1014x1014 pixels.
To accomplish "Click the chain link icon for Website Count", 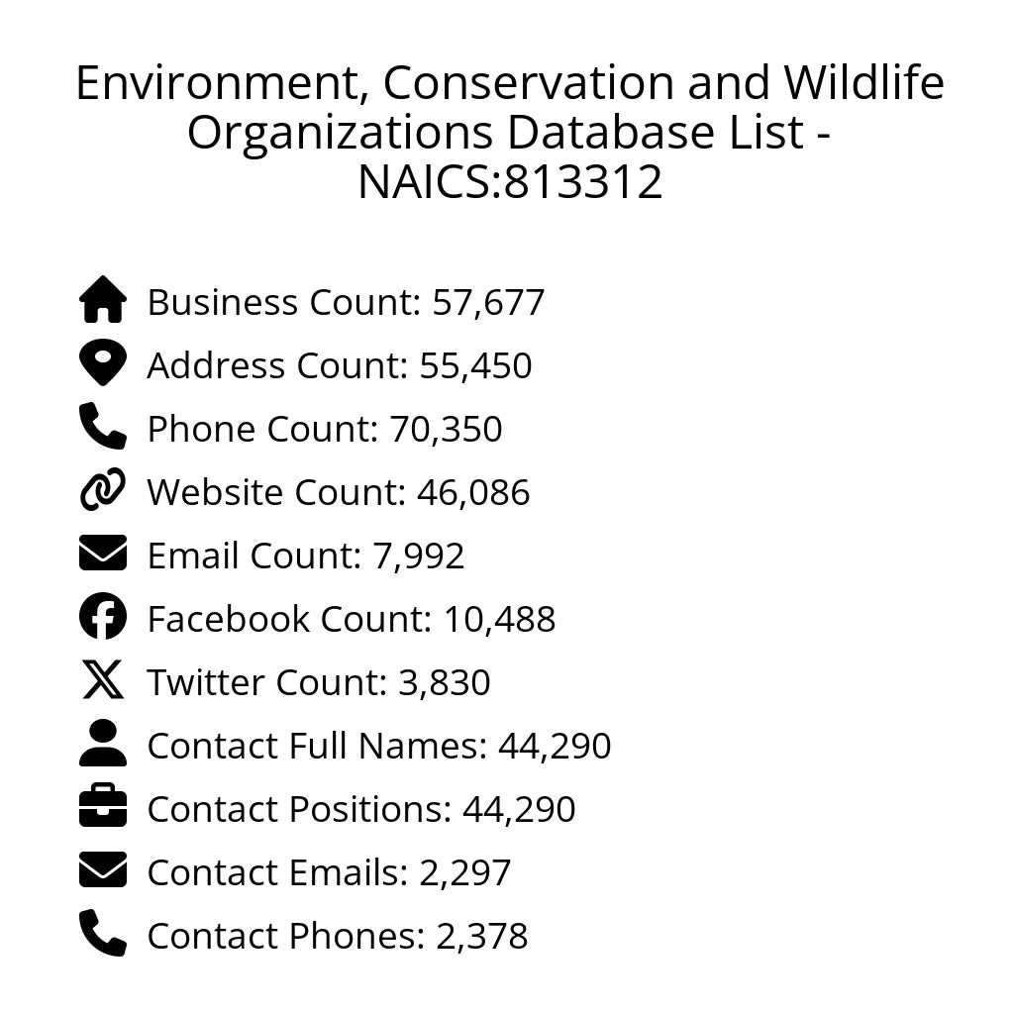I will point(103,490).
